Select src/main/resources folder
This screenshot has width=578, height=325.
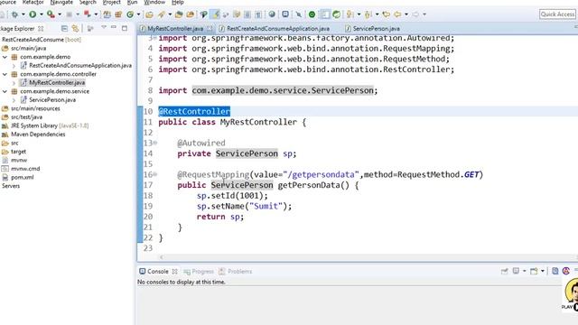click(35, 108)
